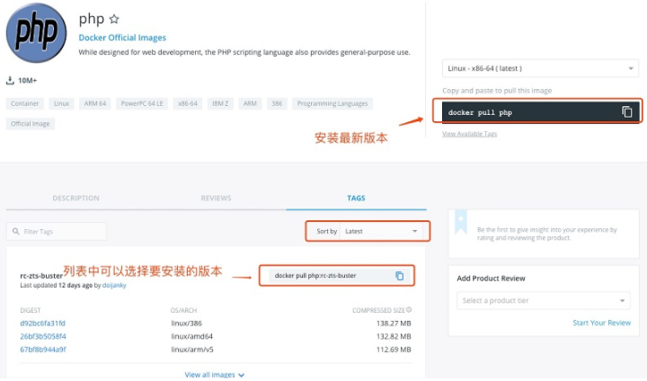Click the Start Your Review link
The image size is (647, 381).
(x=601, y=323)
